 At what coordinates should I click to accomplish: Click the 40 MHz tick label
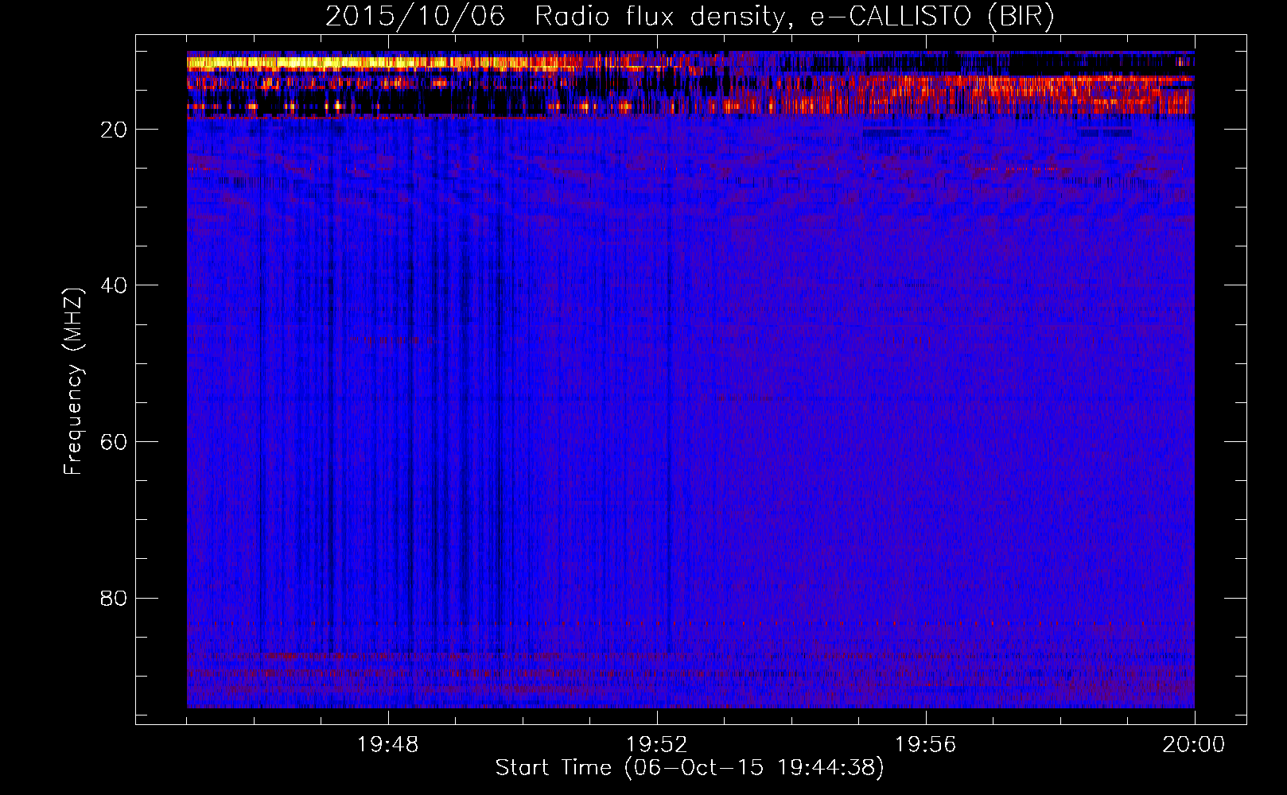[x=114, y=285]
